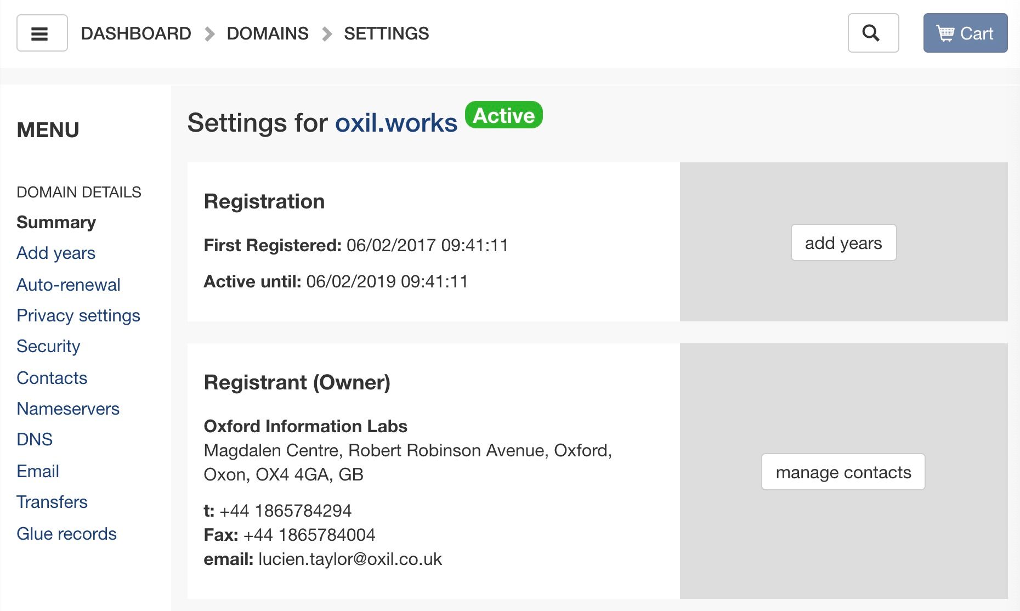This screenshot has height=611, width=1020.
Task: Open Email menu item
Action: [38, 471]
